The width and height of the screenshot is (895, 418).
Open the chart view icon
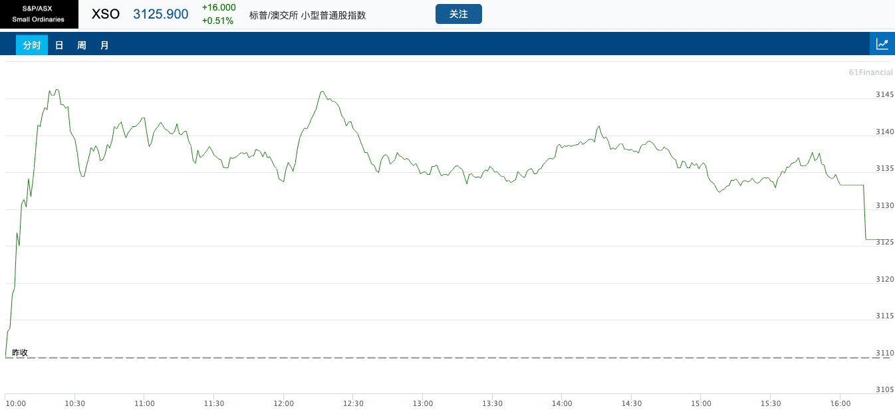click(x=882, y=44)
